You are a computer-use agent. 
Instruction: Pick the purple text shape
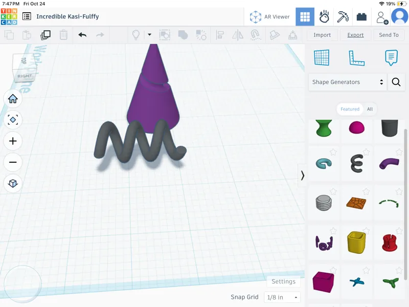coord(324,243)
